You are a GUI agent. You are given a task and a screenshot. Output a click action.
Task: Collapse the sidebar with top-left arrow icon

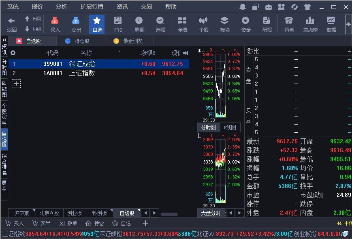(4, 40)
